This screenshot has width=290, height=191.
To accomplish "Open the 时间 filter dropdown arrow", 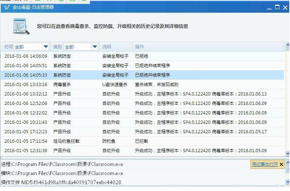I will coord(46,46).
